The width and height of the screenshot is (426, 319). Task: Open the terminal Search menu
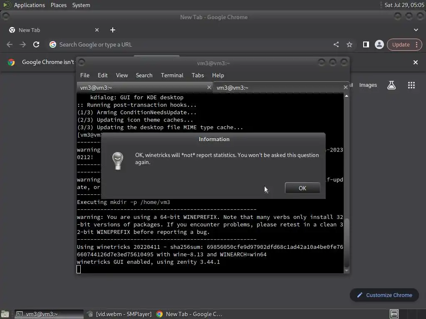144,76
